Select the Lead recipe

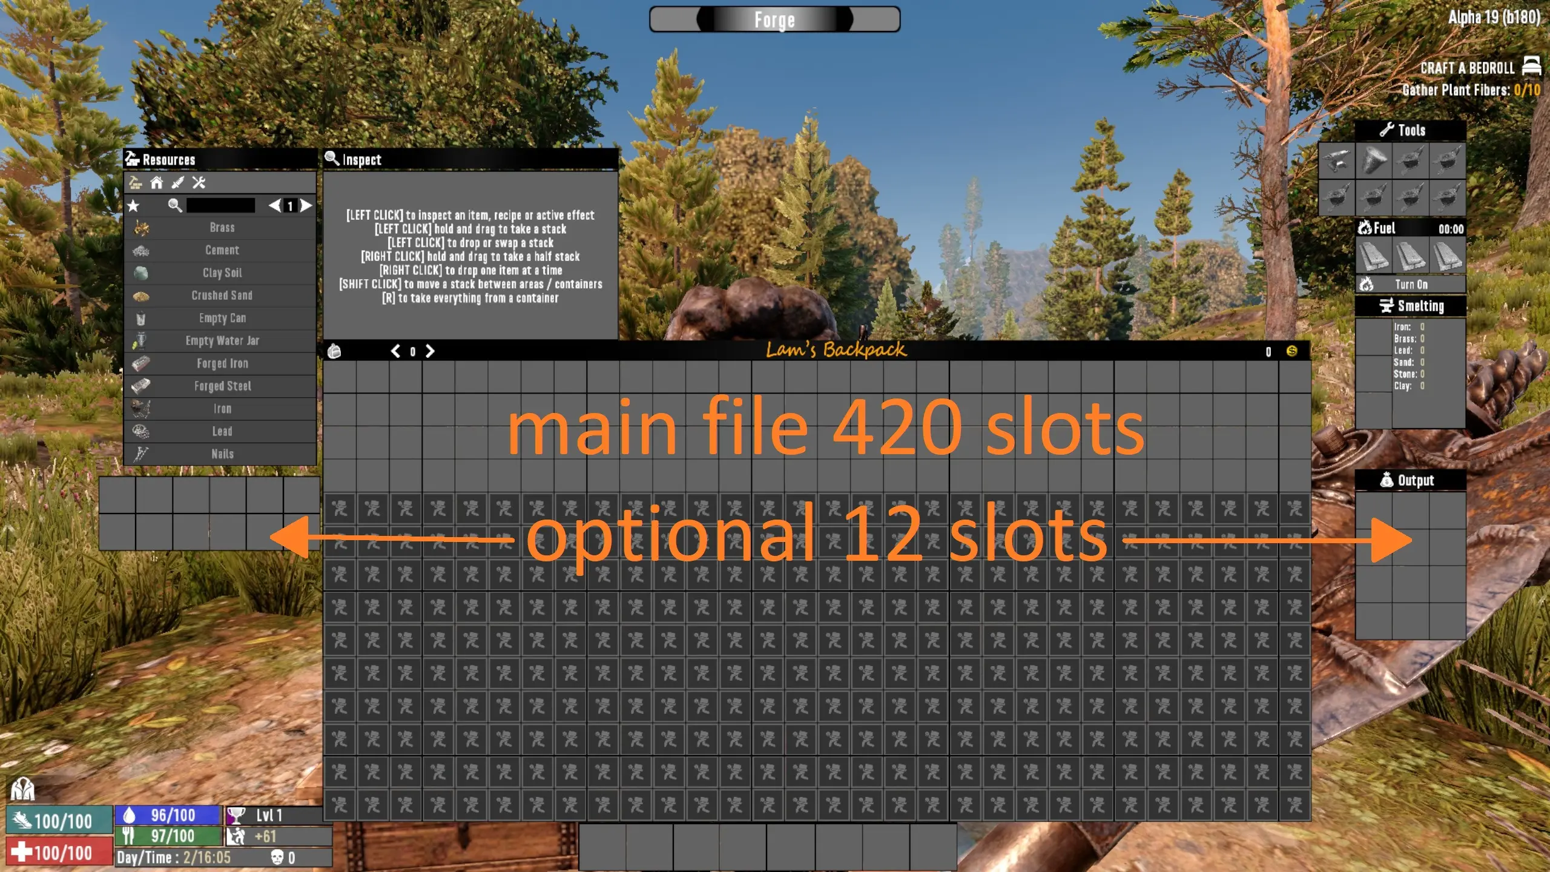220,431
